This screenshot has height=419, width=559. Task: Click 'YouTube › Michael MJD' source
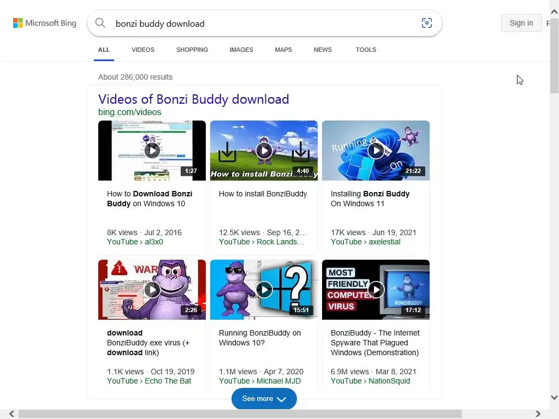tap(260, 381)
